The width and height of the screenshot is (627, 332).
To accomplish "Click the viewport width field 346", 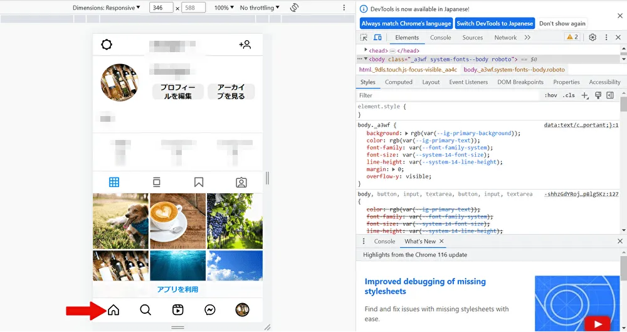I will (161, 8).
